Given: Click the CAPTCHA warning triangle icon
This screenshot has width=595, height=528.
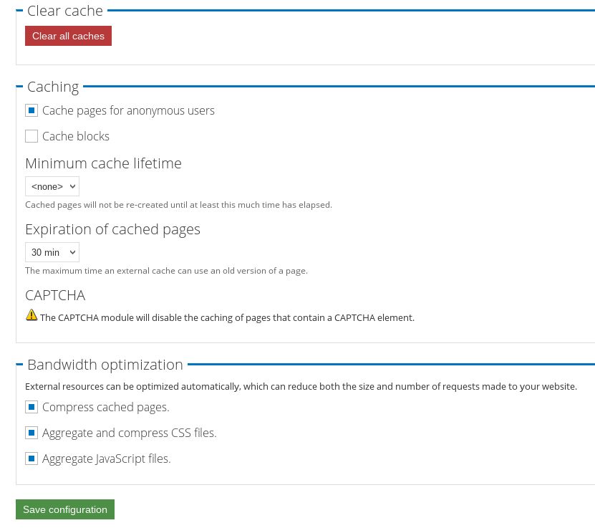Looking at the screenshot, I should tap(32, 315).
